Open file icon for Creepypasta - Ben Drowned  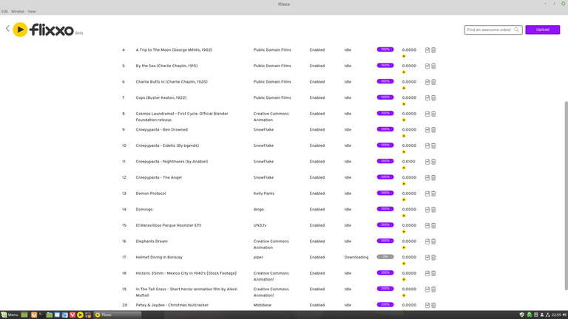pos(427,130)
